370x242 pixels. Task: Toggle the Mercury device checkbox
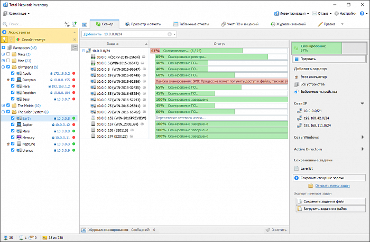(x=13, y=137)
